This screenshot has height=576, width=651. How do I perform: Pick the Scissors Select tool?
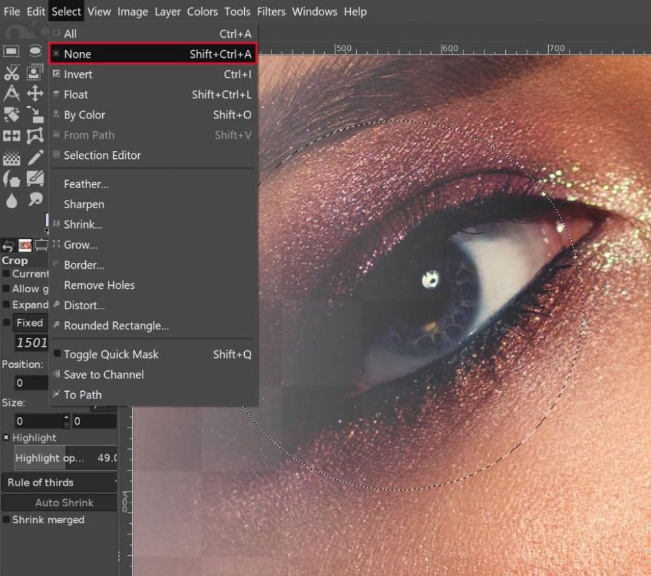point(12,73)
